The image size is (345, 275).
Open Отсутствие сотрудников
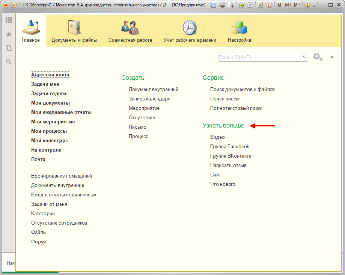pyautogui.click(x=59, y=223)
